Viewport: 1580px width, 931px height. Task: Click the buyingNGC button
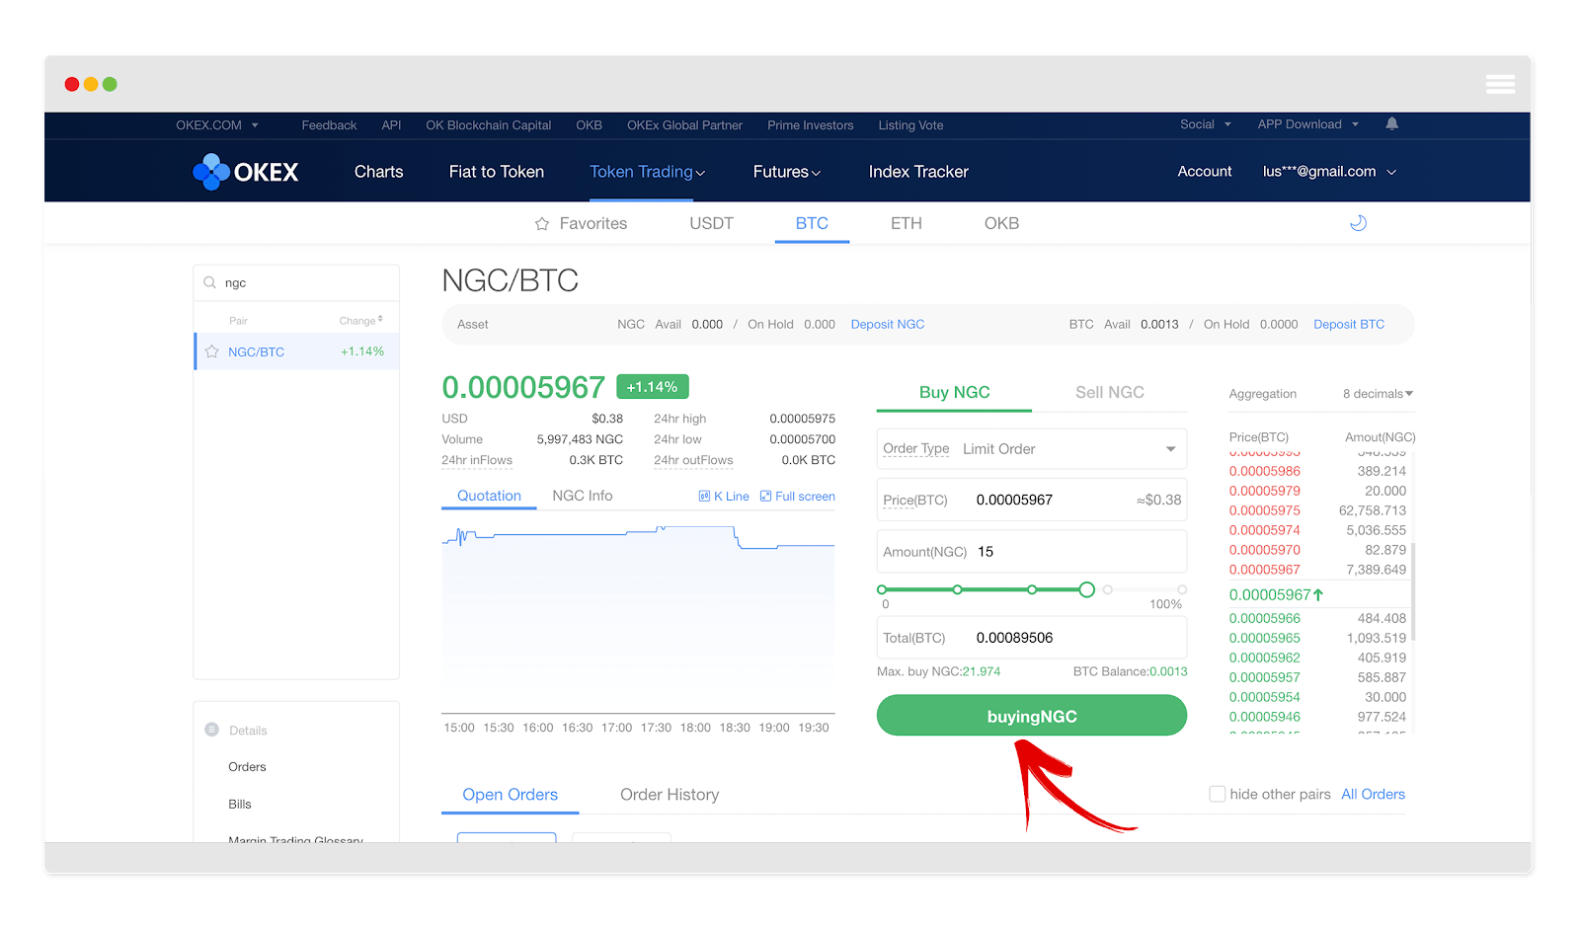[1031, 716]
